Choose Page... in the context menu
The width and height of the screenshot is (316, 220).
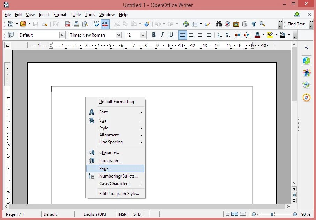[115, 168]
